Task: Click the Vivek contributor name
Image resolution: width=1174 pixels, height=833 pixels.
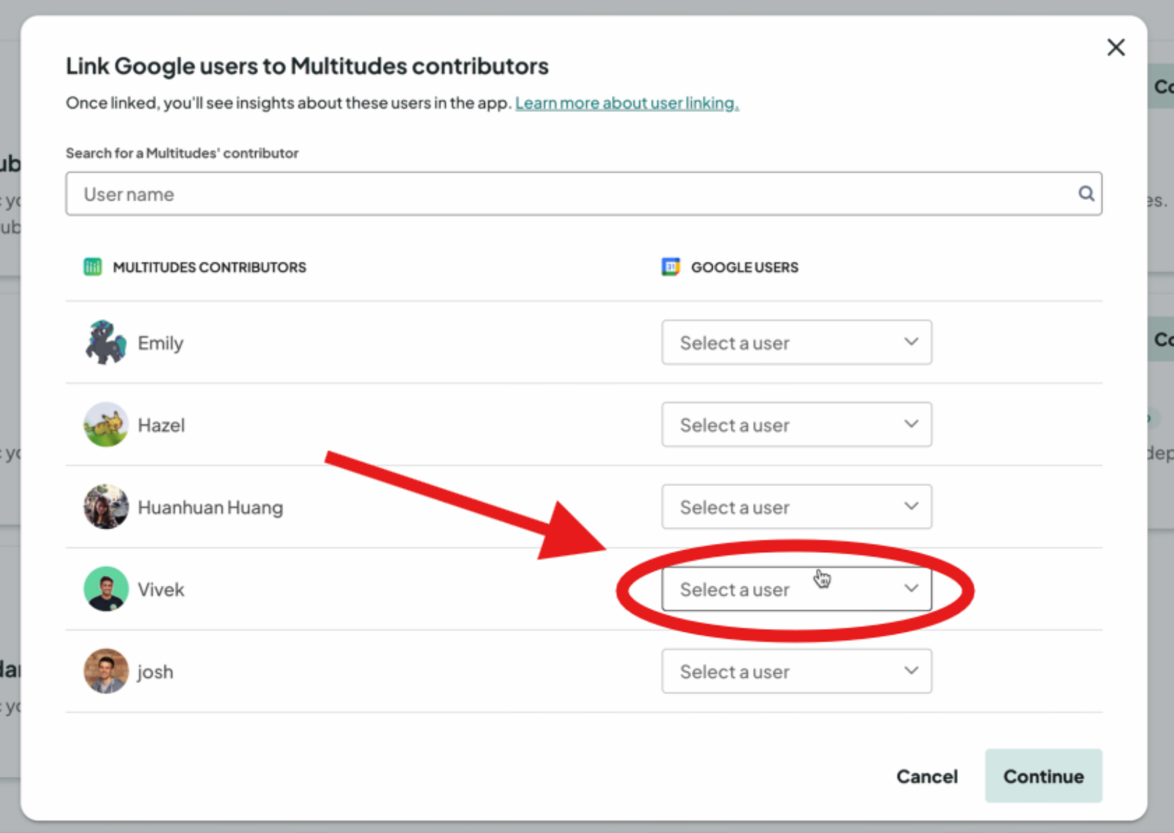Action: click(161, 589)
